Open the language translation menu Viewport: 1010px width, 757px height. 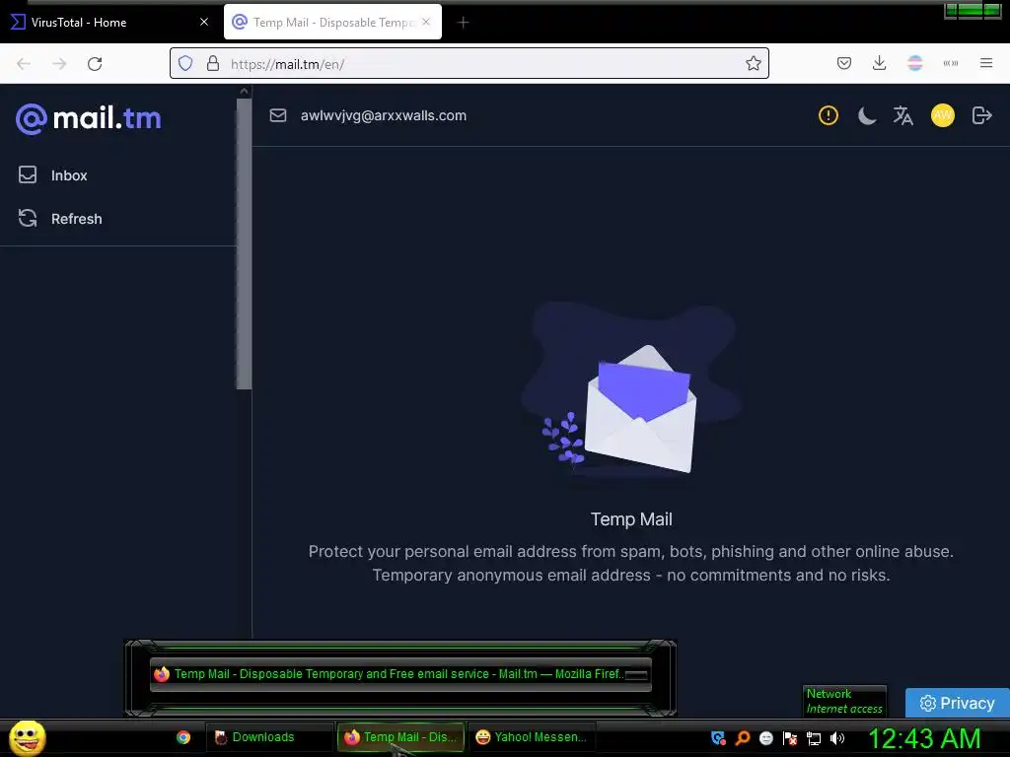(x=903, y=116)
